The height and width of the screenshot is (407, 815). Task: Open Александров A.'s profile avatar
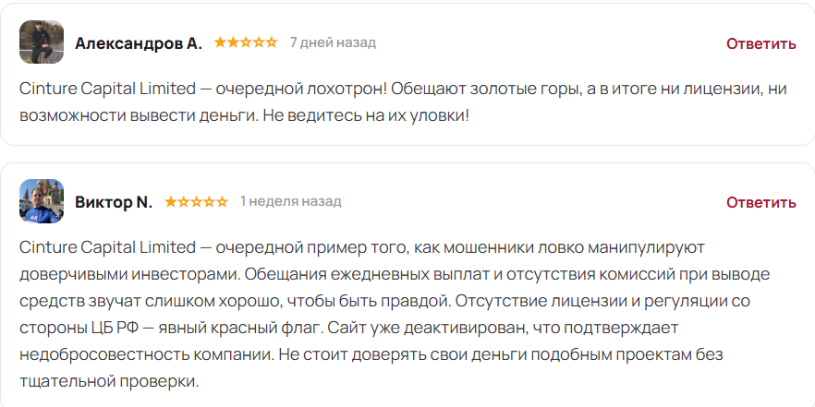(42, 42)
